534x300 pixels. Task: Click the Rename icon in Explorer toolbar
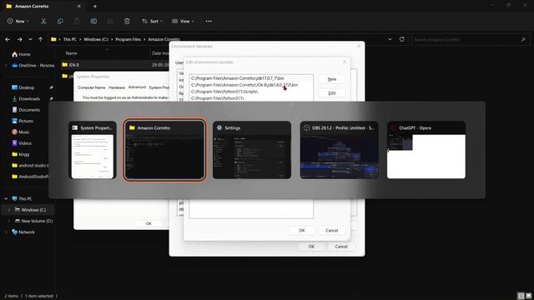[x=93, y=21]
